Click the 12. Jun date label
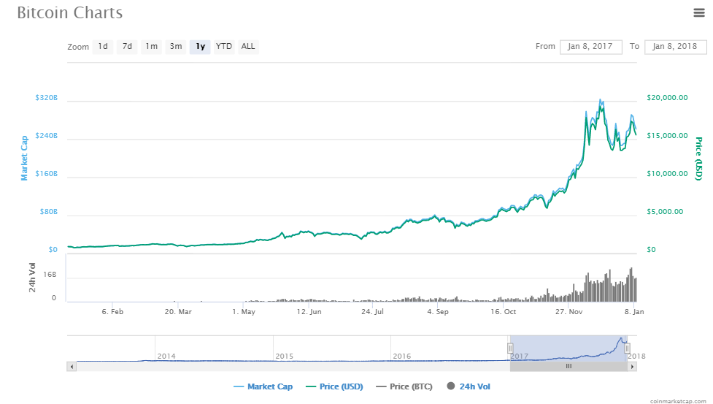713x404 pixels. 309,312
